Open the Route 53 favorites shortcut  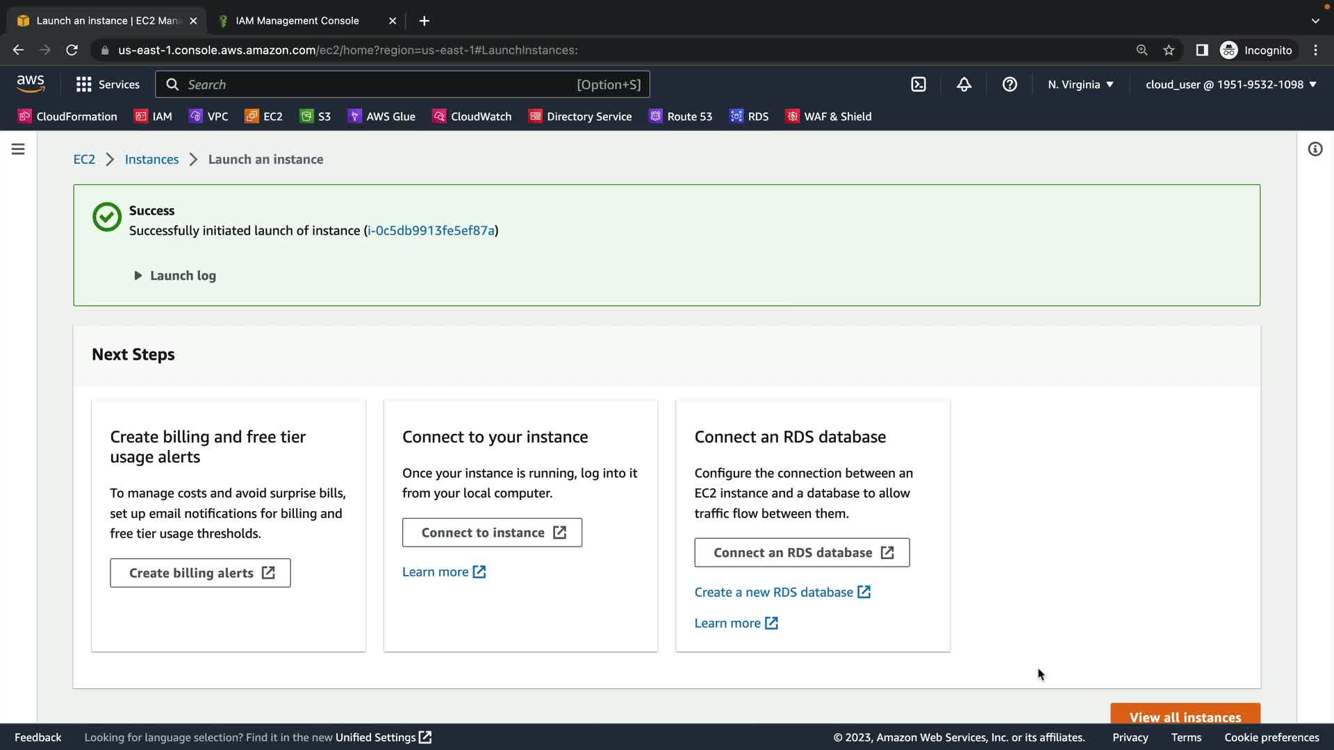[x=680, y=117]
